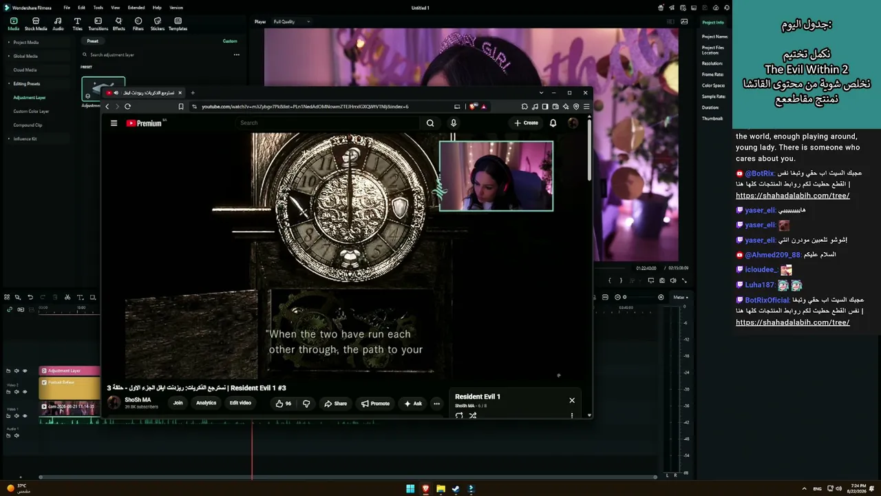The image size is (881, 496).
Task: Switch to the Project Info tab
Action: point(713,23)
